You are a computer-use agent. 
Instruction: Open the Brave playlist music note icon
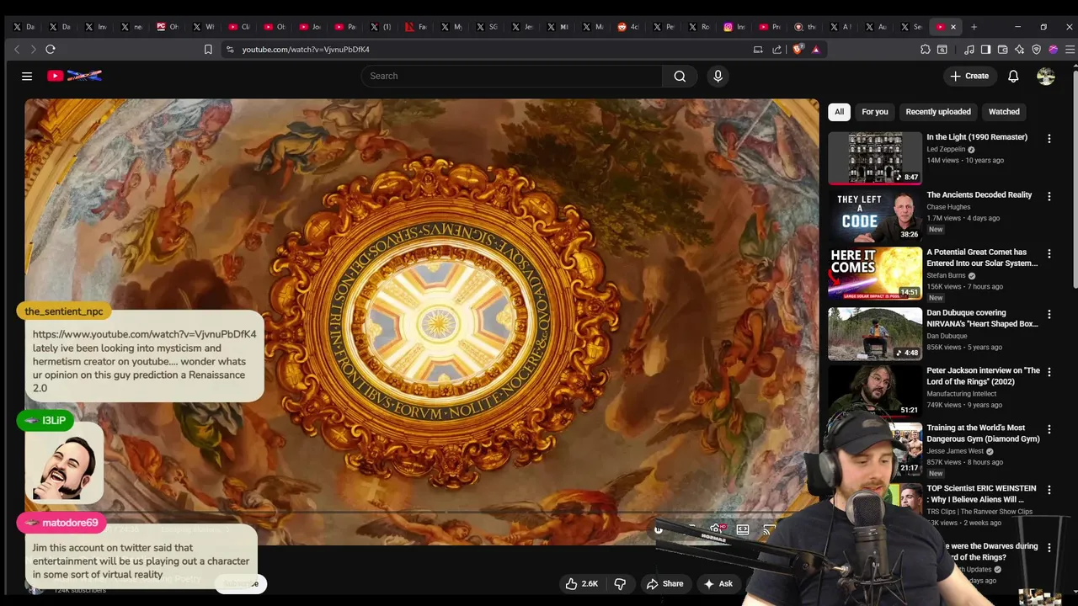click(969, 50)
